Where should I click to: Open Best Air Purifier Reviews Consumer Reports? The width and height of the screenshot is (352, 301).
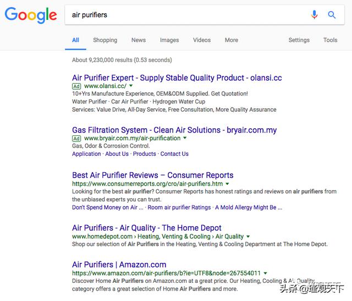[153, 175]
